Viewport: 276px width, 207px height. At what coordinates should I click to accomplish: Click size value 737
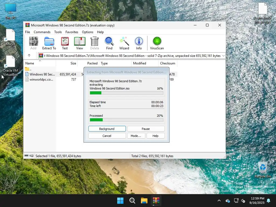pyautogui.click(x=74, y=80)
